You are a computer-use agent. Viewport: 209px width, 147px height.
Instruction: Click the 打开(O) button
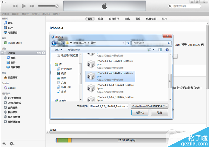click(140, 112)
